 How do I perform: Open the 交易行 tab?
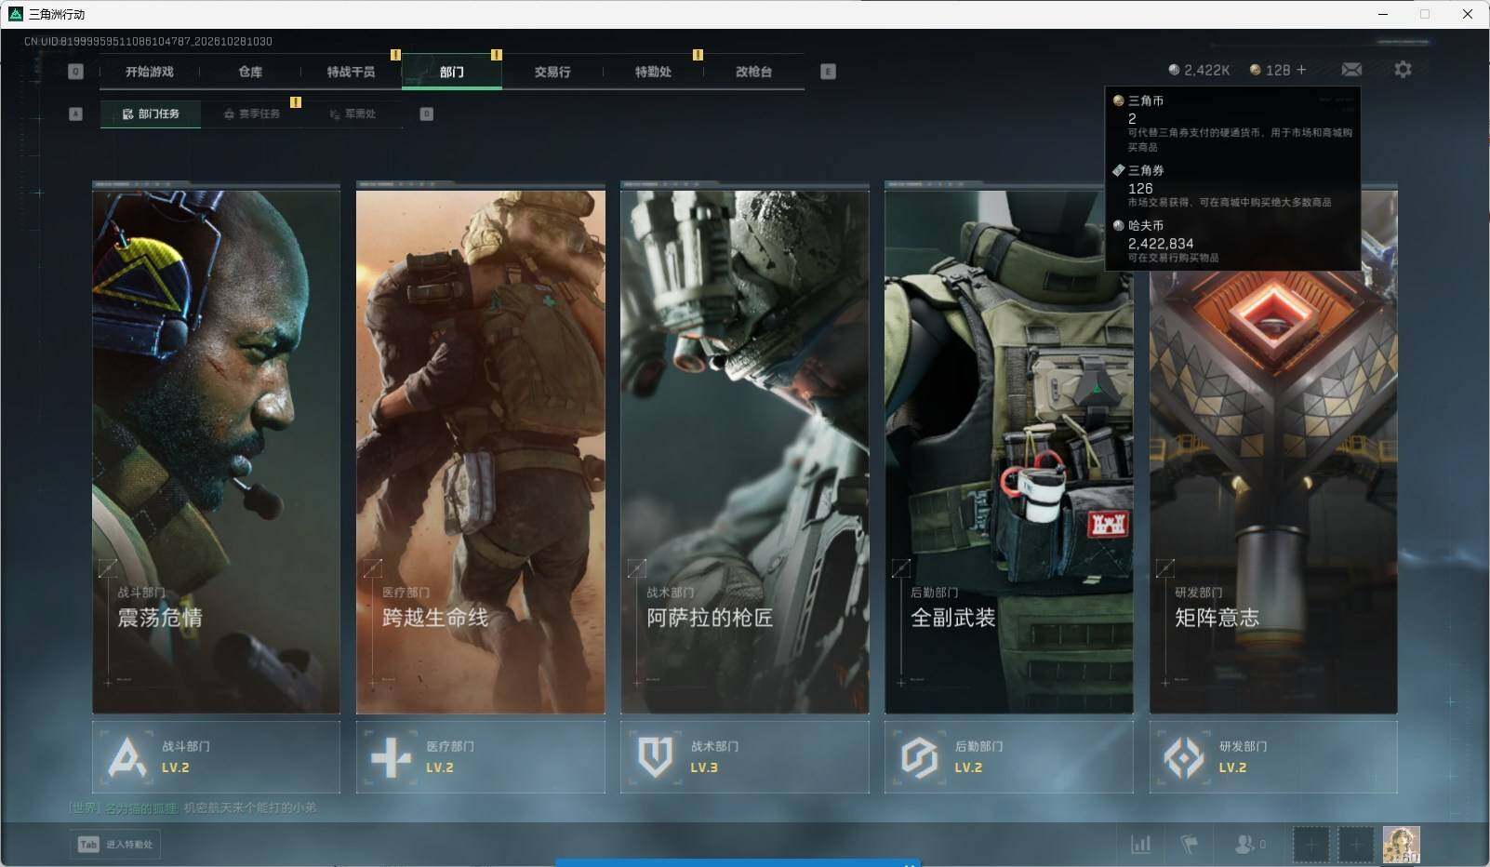pos(552,72)
